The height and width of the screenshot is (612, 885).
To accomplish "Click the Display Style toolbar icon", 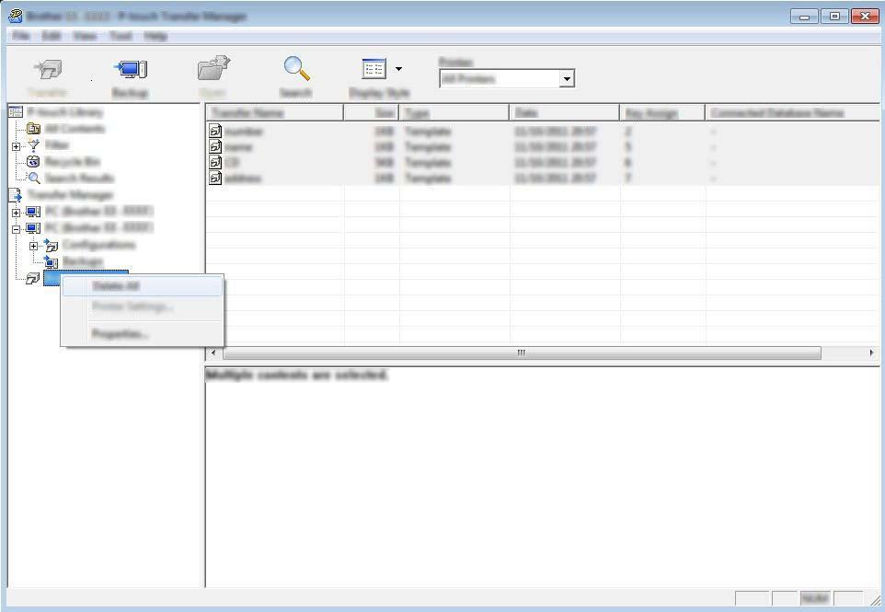I will 374,69.
